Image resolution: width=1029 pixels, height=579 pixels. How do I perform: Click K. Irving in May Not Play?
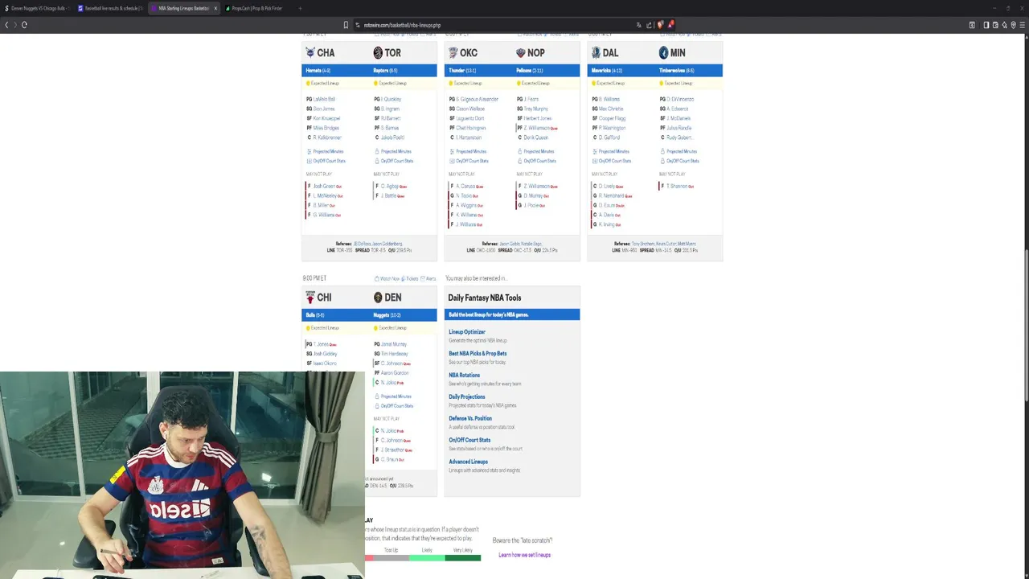click(607, 224)
